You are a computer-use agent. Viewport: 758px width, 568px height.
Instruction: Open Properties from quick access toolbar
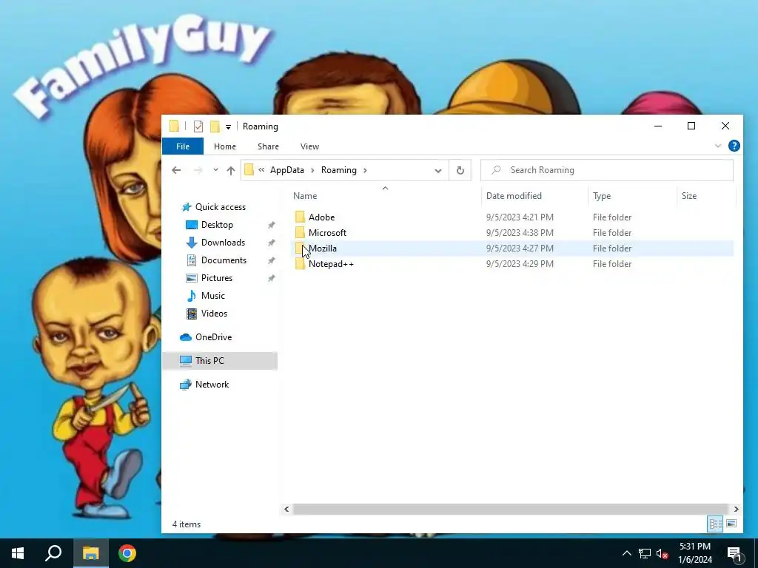(198, 126)
